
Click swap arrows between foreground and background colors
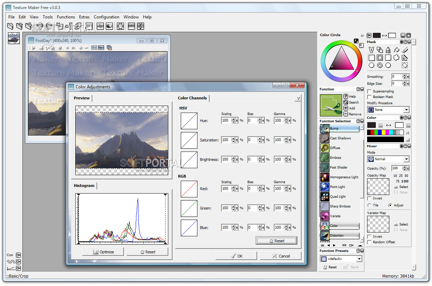pos(389,125)
